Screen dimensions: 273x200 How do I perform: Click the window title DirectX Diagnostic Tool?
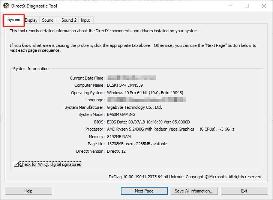click(34, 6)
